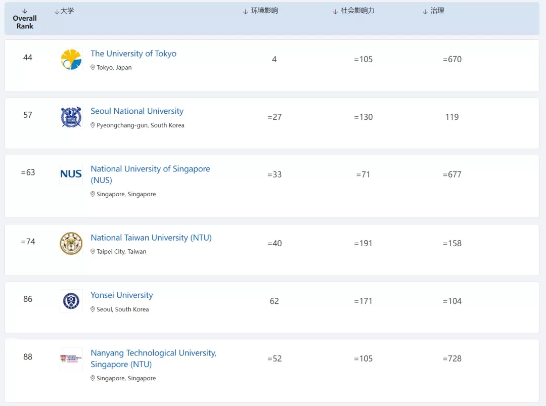Click 社会影响力 column header label
546x406 pixels.
[357, 11]
